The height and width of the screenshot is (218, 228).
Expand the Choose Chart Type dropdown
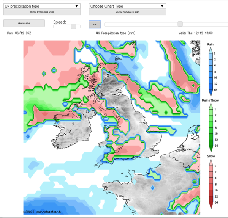pyautogui.click(x=127, y=6)
